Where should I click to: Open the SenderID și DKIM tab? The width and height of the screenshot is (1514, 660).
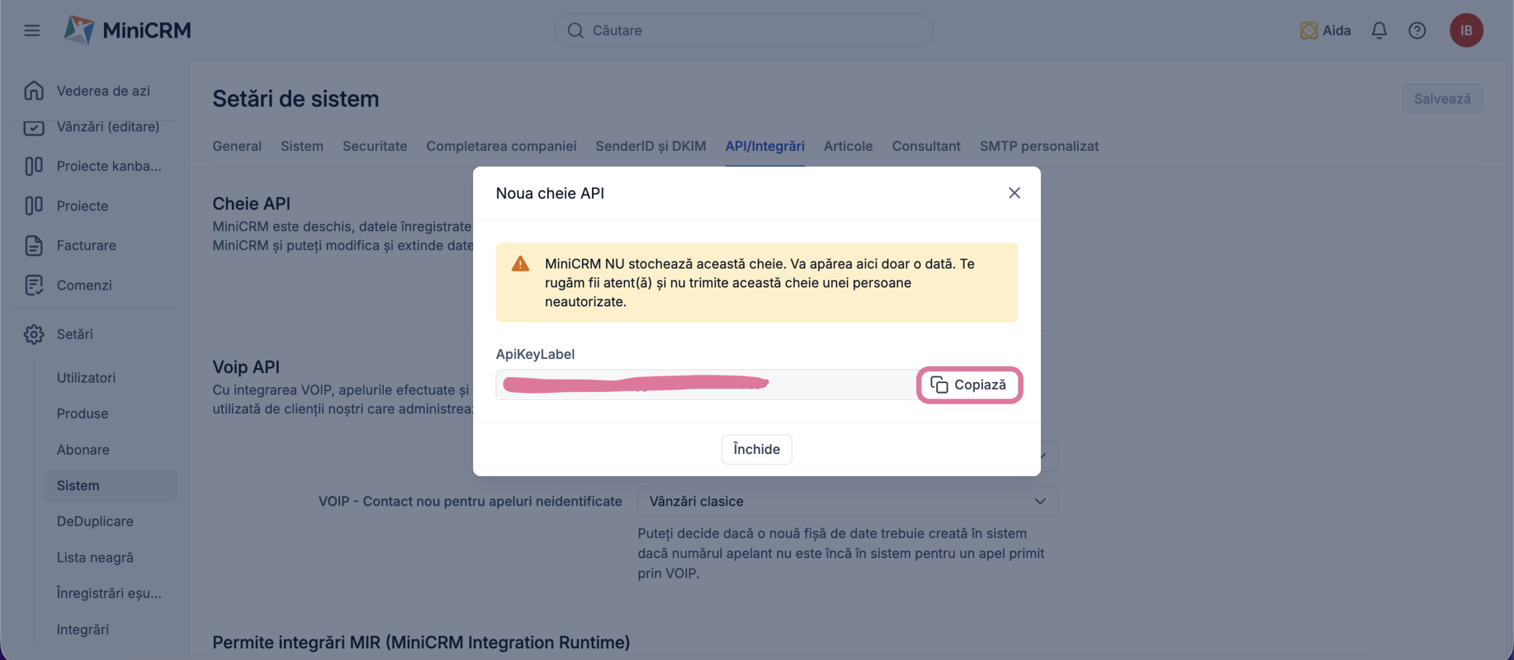coord(651,146)
